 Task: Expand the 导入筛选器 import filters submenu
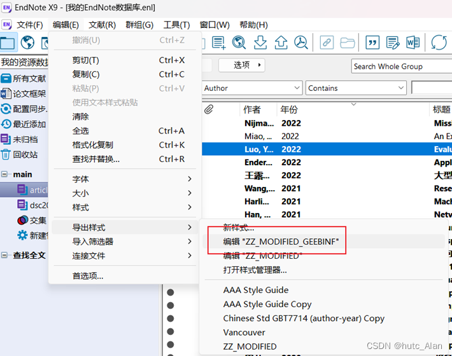(125, 242)
